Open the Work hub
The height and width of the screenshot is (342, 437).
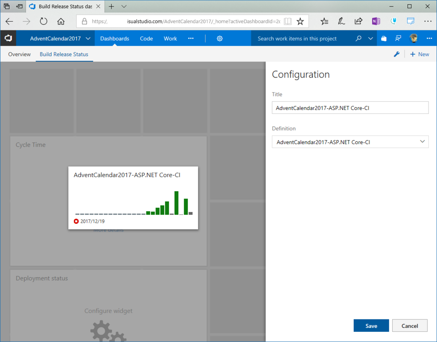[170, 38]
